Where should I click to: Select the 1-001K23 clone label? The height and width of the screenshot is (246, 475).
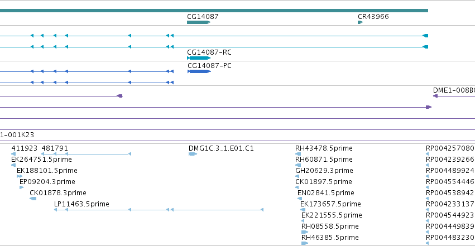coord(17,135)
